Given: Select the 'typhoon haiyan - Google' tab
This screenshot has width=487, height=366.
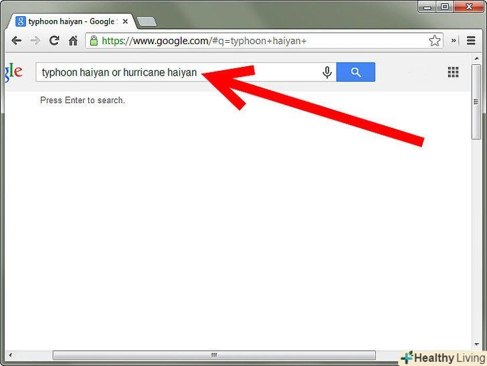Looking at the screenshot, I should [x=72, y=21].
